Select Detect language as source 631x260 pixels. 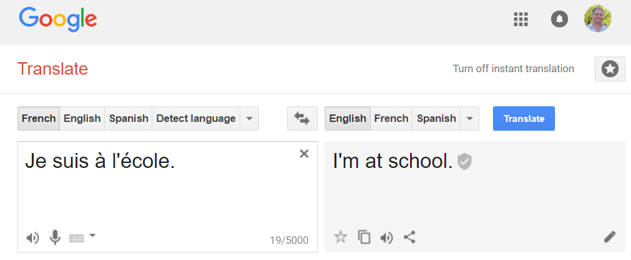click(196, 118)
